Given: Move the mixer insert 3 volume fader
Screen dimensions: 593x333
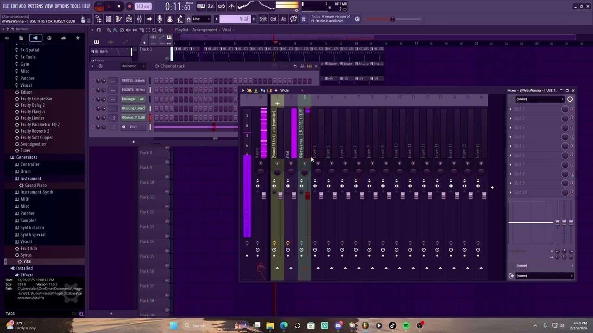Looking at the screenshot, I should [307, 196].
